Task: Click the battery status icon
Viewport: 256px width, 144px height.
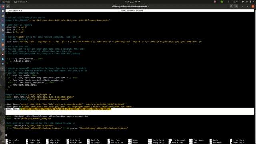Action: 250,2
